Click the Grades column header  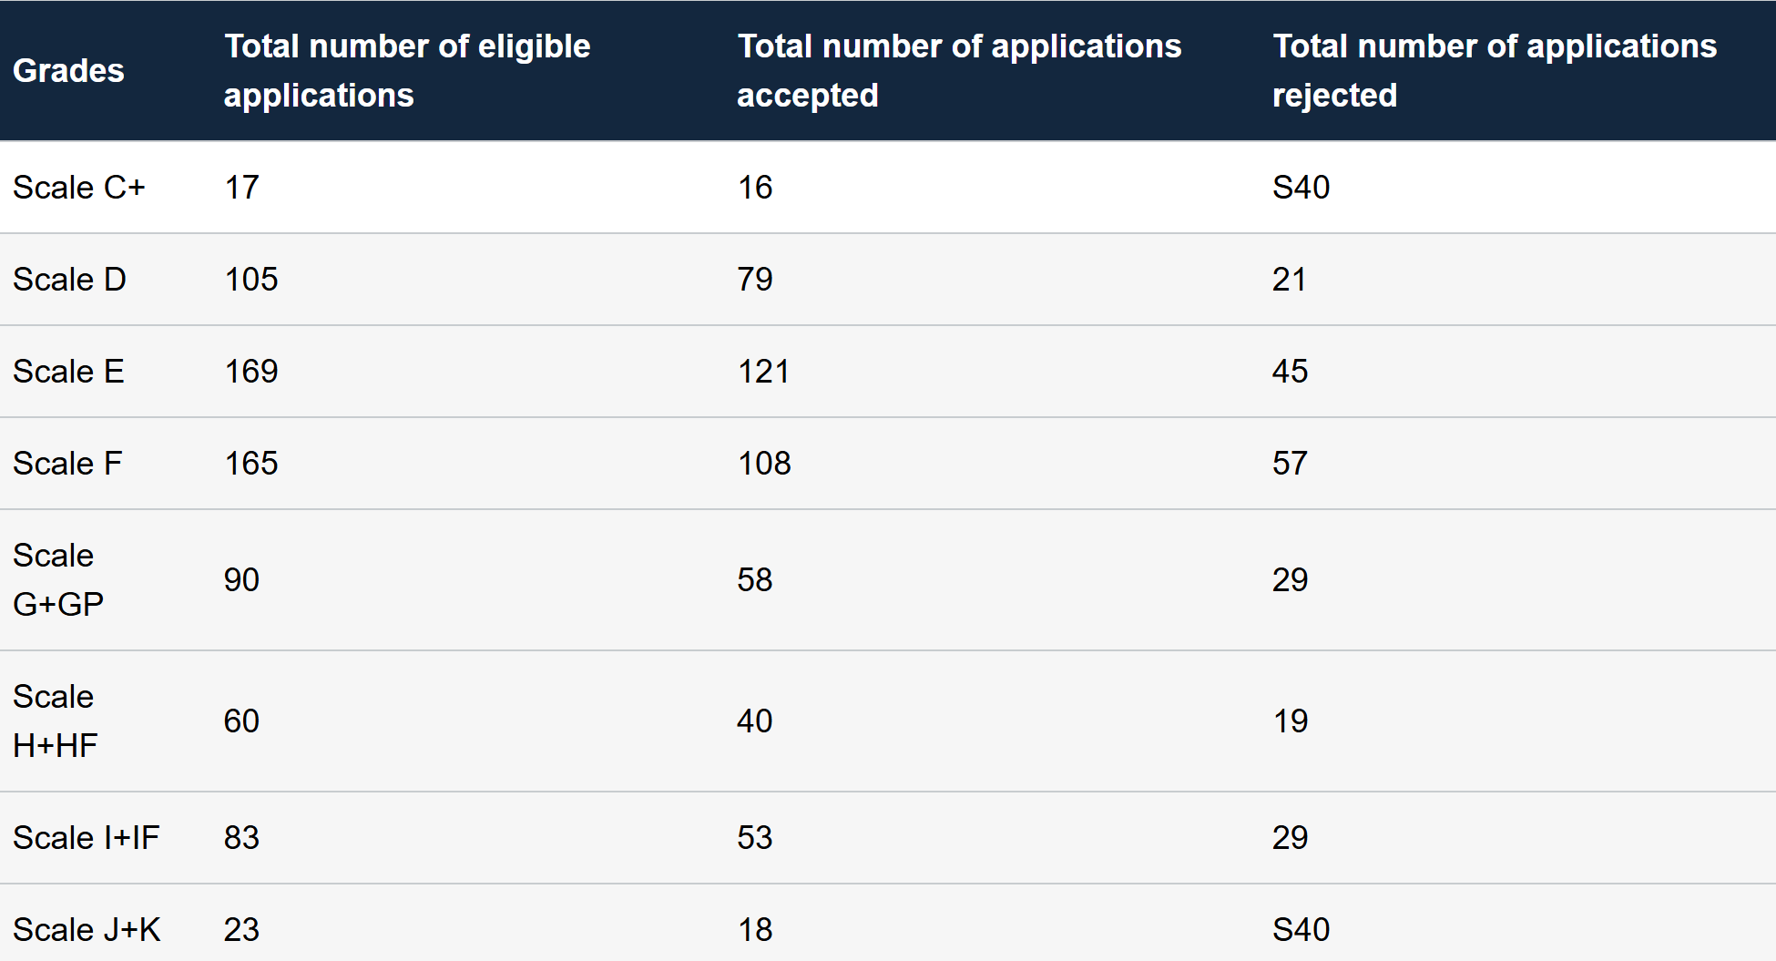[x=68, y=71]
